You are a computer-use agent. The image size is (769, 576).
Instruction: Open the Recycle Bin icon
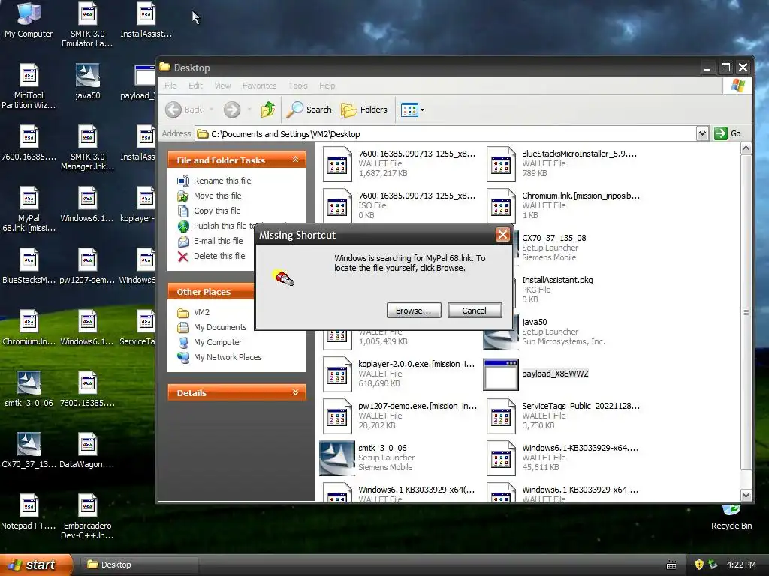731,518
